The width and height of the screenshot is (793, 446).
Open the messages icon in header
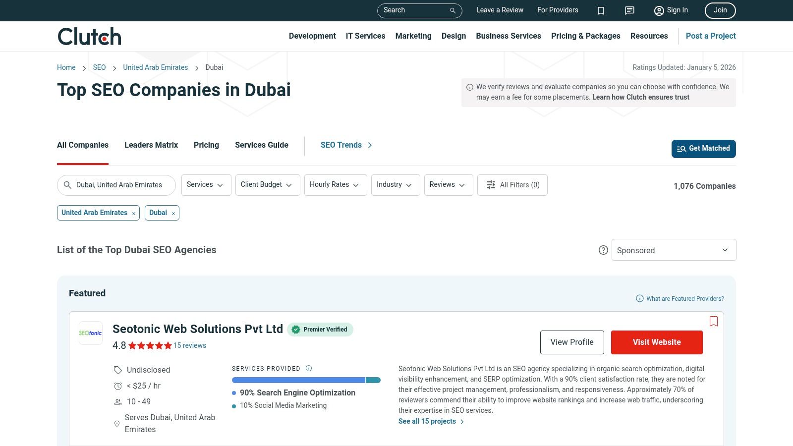tap(629, 10)
